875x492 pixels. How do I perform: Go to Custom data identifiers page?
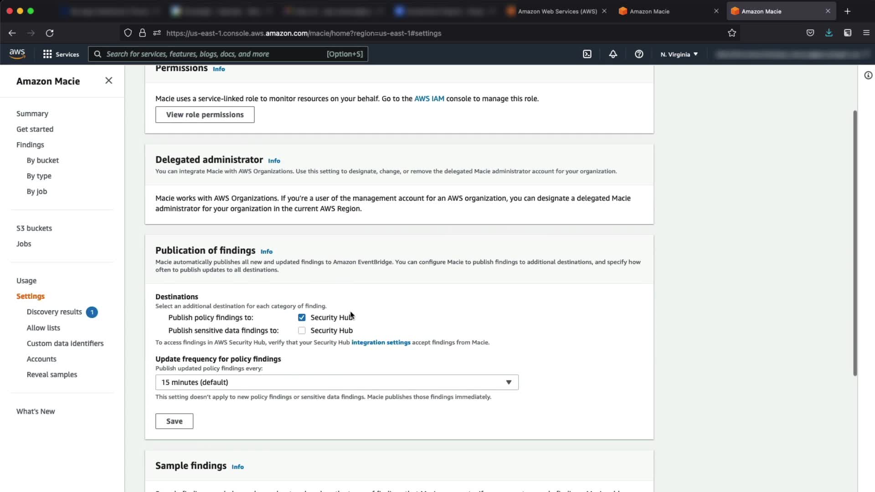pos(65,343)
